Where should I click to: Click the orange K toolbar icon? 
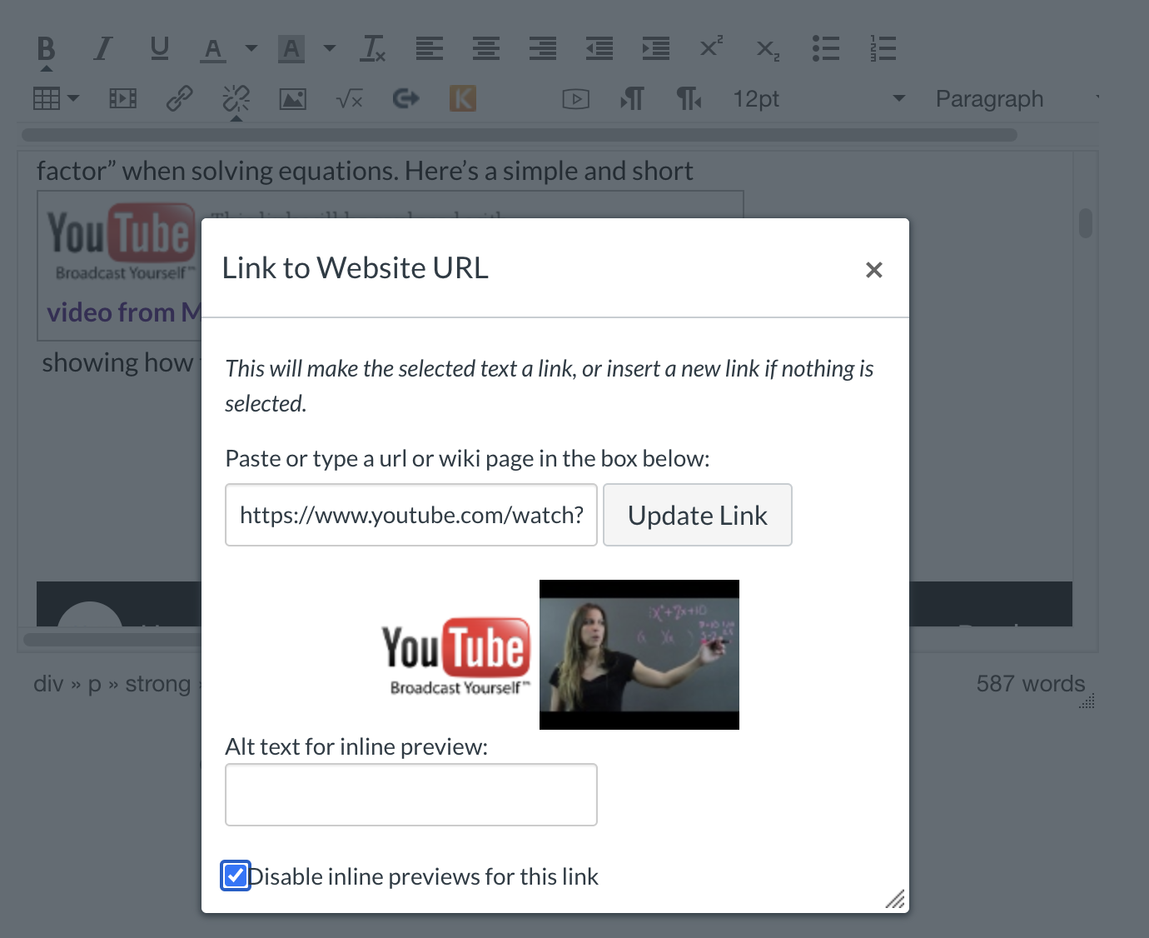click(x=463, y=99)
